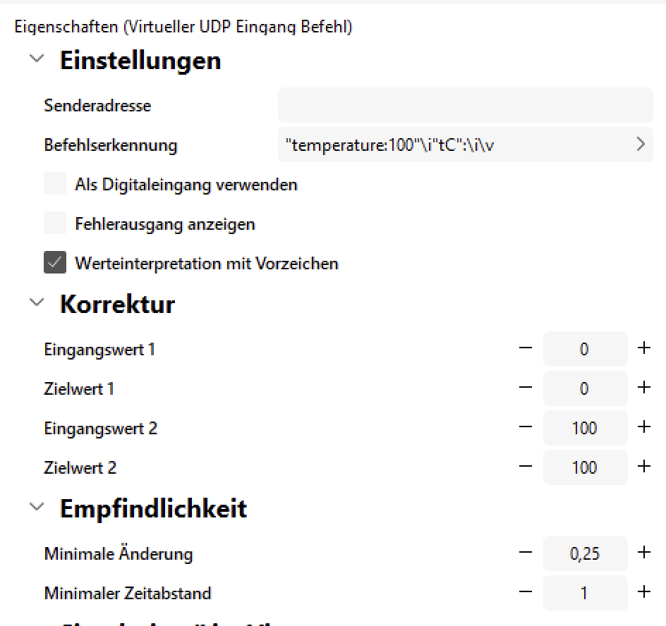Screen dimensions: 666x626
Task: Enable Als Digitaleingang verwenden checkbox
Action: tap(55, 183)
